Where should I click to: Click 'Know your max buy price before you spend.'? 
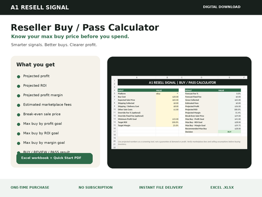click(x=70, y=36)
